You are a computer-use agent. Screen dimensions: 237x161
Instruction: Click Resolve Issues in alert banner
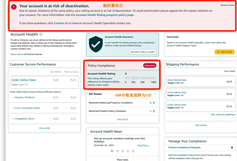(227, 5)
